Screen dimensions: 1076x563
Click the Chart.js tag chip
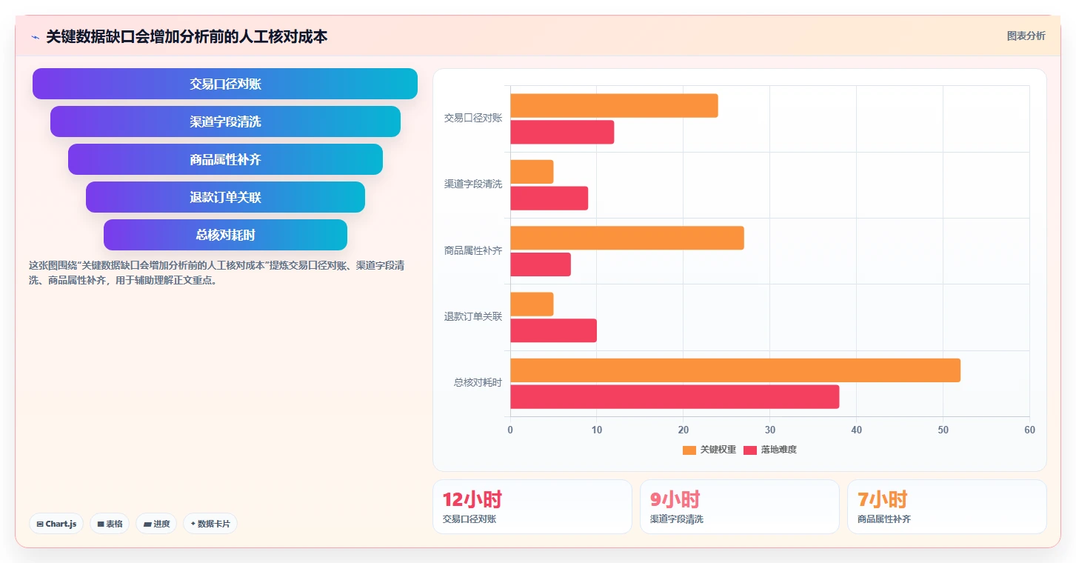[56, 524]
